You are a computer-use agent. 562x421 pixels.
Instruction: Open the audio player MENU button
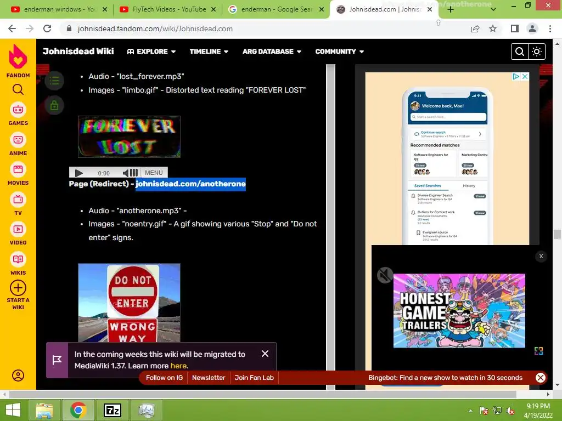pyautogui.click(x=154, y=173)
